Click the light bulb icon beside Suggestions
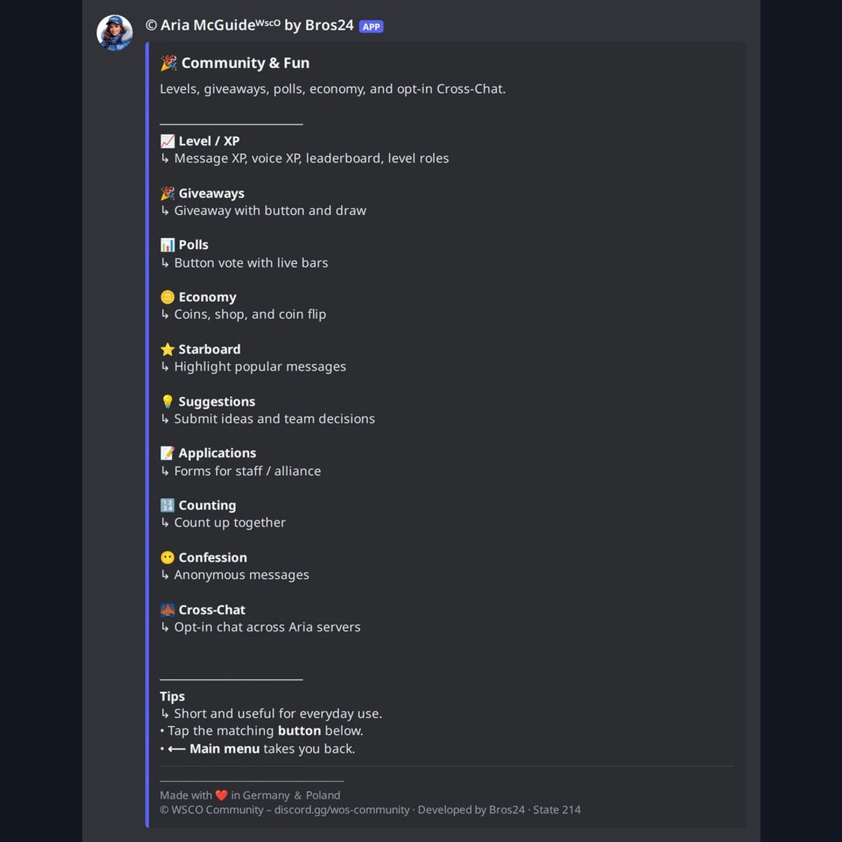The height and width of the screenshot is (842, 842). (167, 401)
